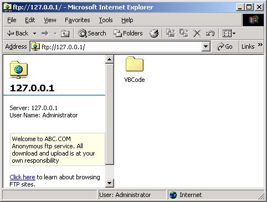The height and width of the screenshot is (202, 267).
Task: Click 'User: Administrator' in status bar
Action: click(125, 195)
